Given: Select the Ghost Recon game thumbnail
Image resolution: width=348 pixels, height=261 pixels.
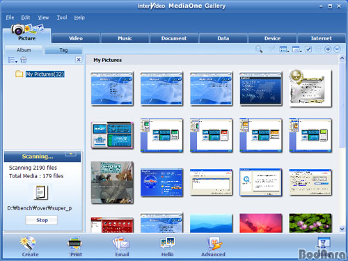Looking at the screenshot, I should pos(112,183).
